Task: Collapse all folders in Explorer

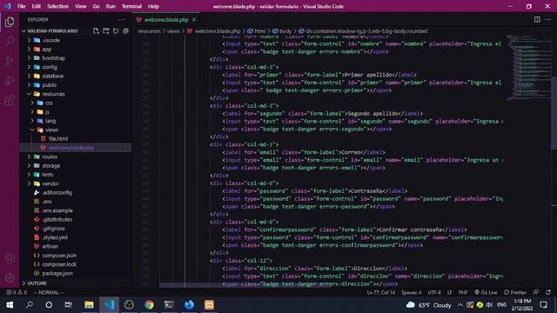Action: (x=125, y=31)
